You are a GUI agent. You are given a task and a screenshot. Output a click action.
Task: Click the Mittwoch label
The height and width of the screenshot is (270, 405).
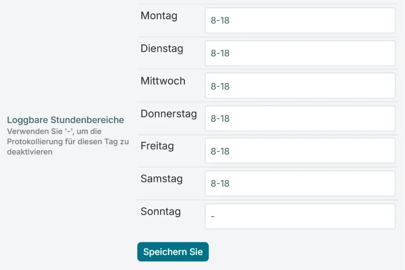tap(163, 81)
